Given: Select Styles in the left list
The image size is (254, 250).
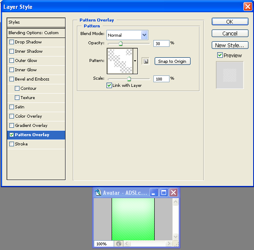Looking at the screenshot, I should pos(36,22).
